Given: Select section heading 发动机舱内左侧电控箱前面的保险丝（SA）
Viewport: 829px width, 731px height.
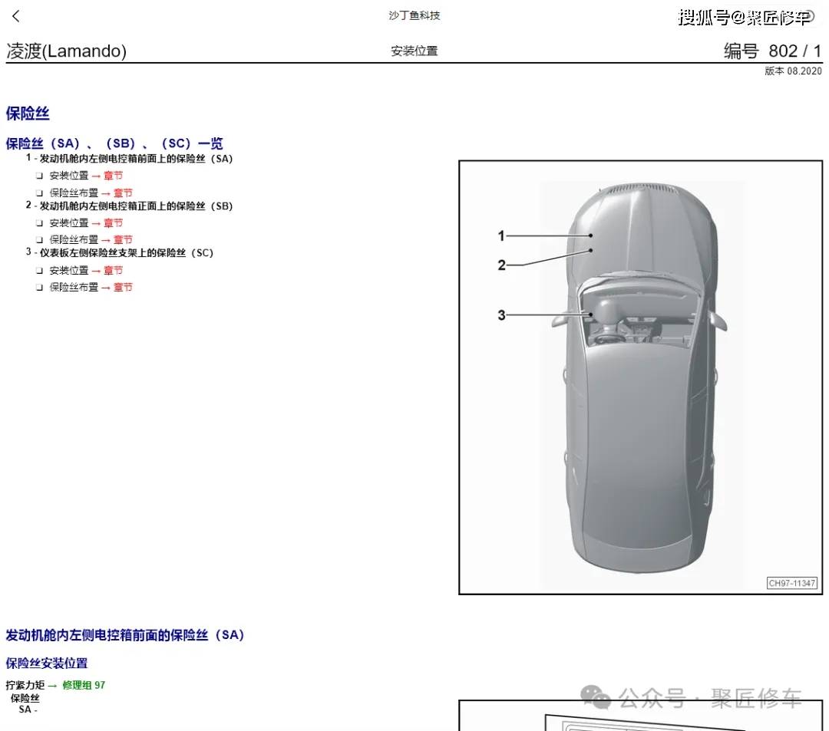Looking at the screenshot, I should pyautogui.click(x=125, y=635).
